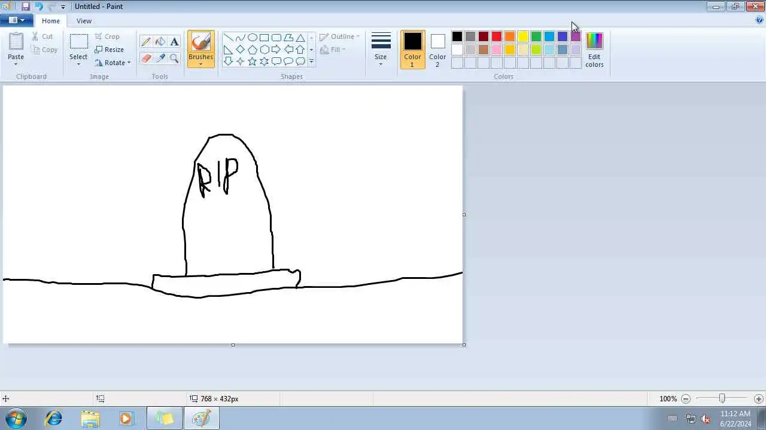Open the Paste dropdown arrow
766x430 pixels.
(x=16, y=64)
